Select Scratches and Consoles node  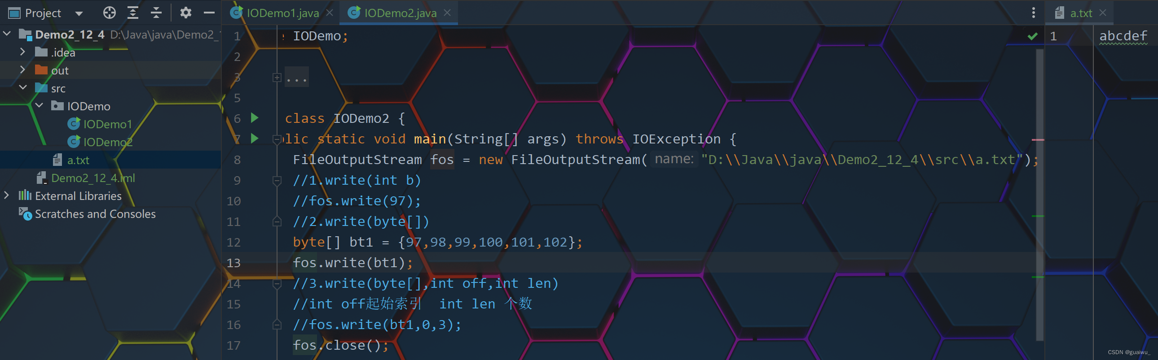tap(95, 214)
